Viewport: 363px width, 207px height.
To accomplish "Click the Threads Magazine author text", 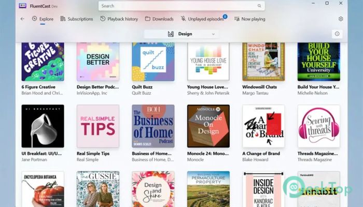I will pos(315,159).
